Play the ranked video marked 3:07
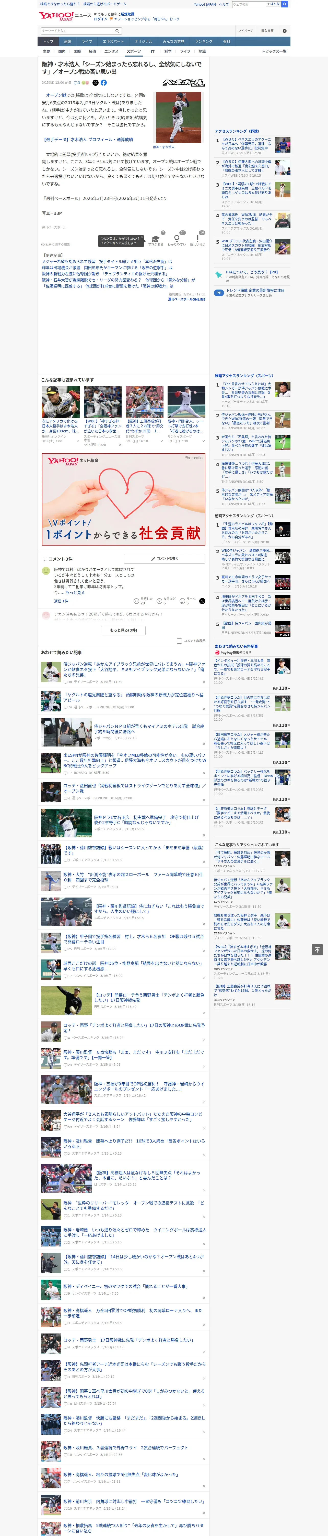Screen dimensions: 328x1536 283,602
